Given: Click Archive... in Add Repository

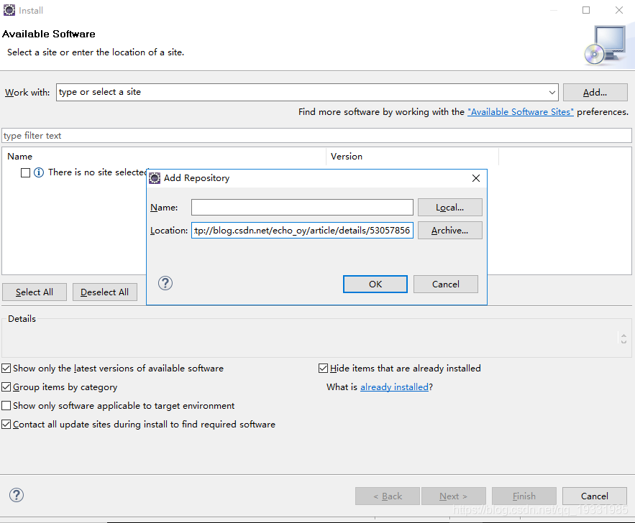Looking at the screenshot, I should (x=450, y=230).
